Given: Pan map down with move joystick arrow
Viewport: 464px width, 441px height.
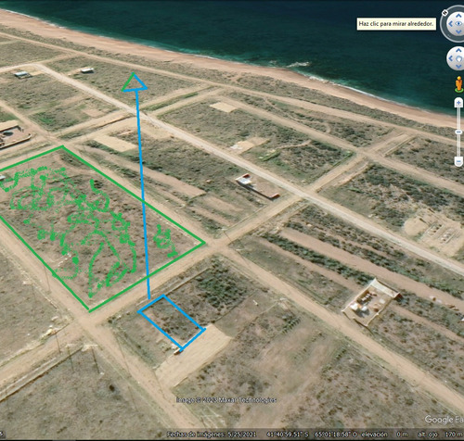Looking at the screenshot, I should [x=458, y=67].
